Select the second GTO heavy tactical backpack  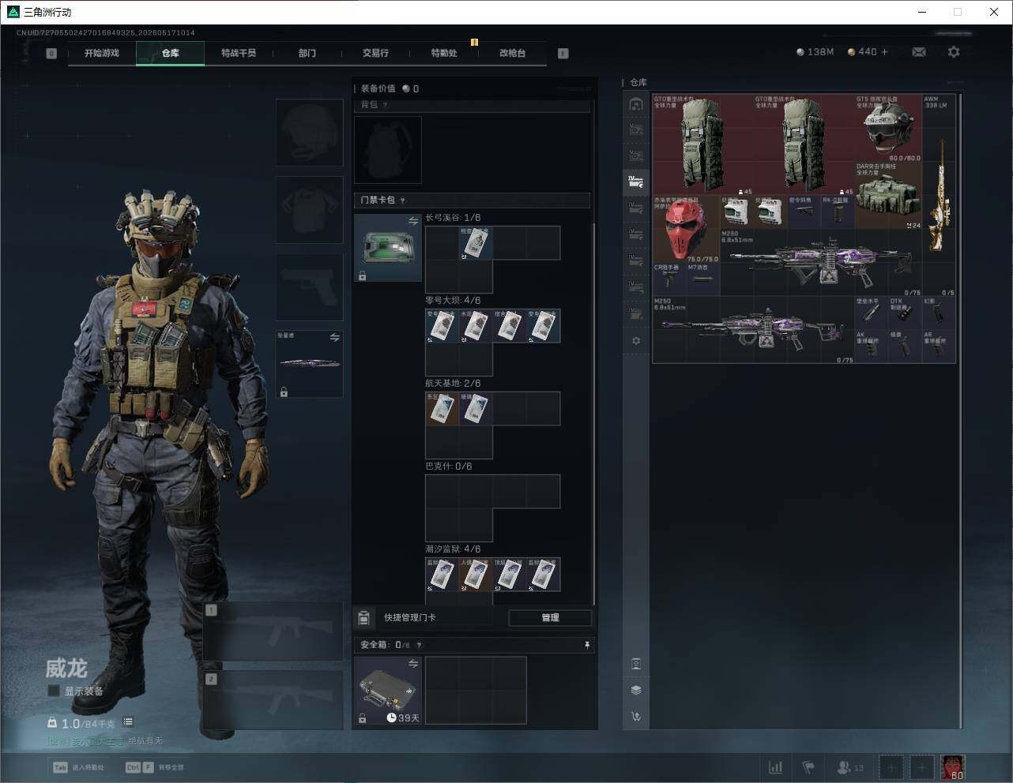pos(804,145)
